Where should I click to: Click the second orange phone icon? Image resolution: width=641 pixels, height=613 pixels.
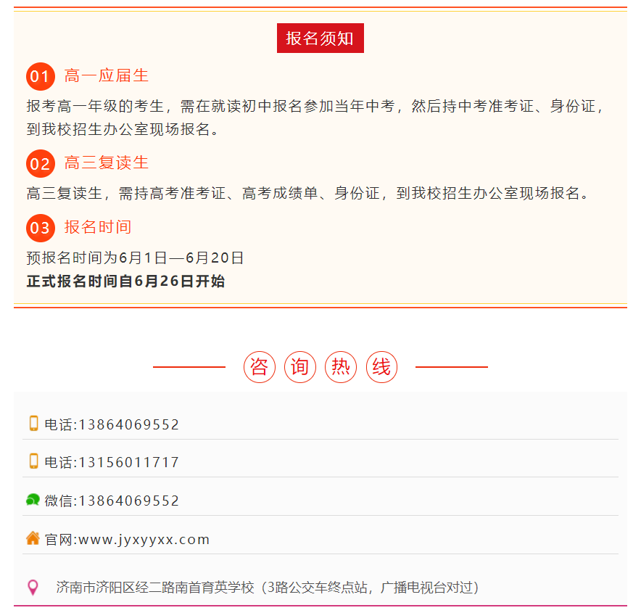(x=33, y=461)
